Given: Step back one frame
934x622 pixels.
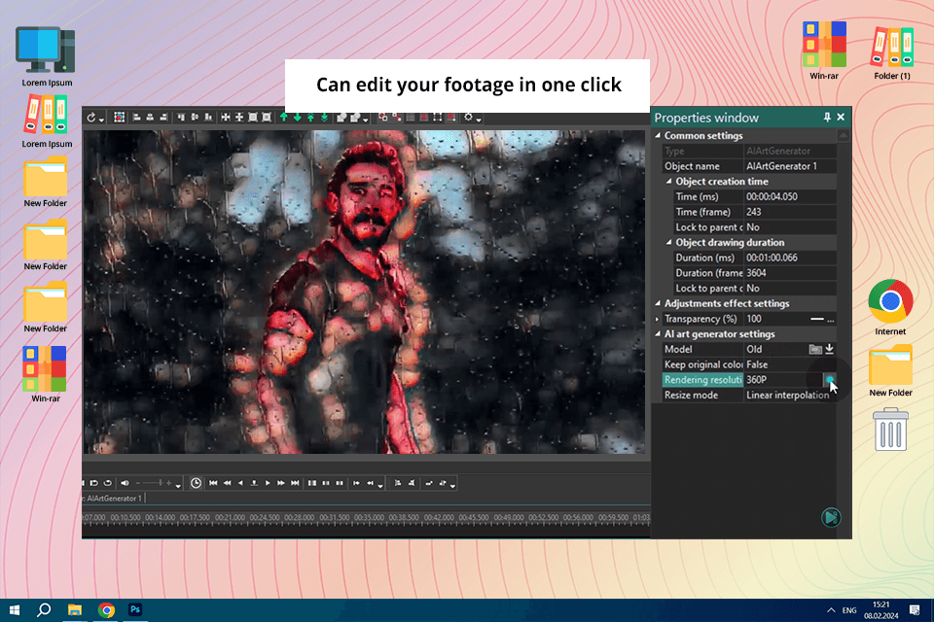Looking at the screenshot, I should pos(240,483).
